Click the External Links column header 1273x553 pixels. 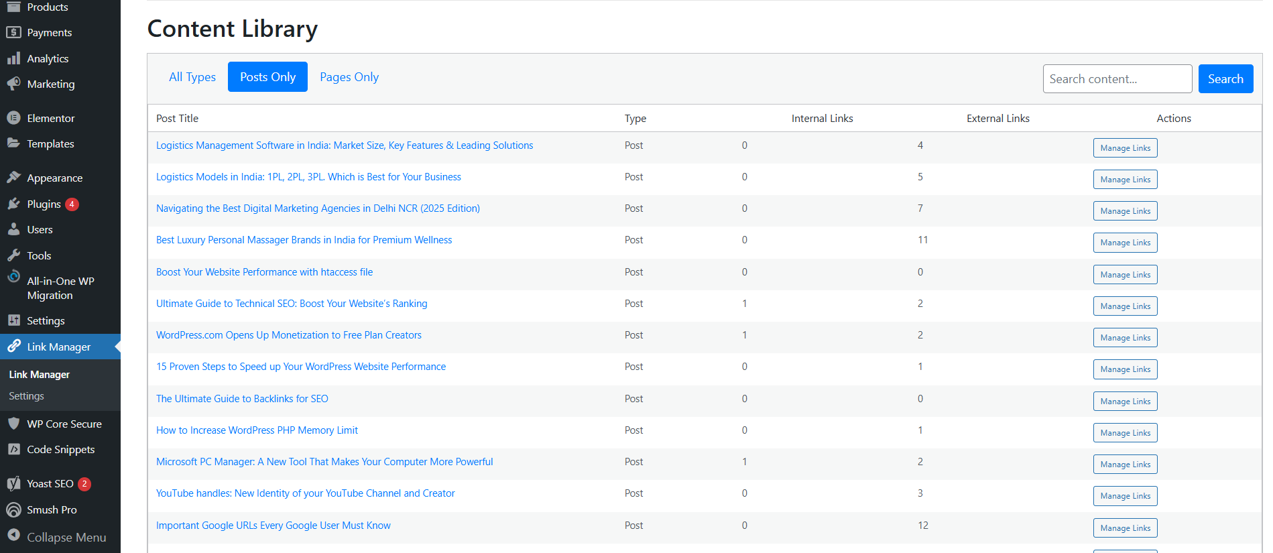997,119
